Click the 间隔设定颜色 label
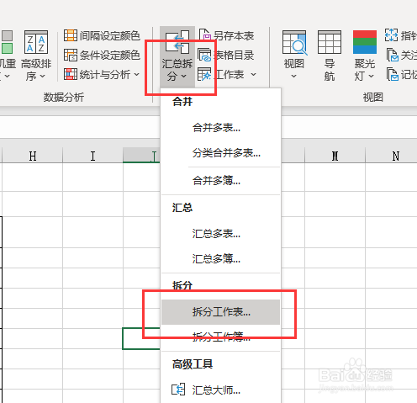The image size is (417, 403). (x=109, y=35)
